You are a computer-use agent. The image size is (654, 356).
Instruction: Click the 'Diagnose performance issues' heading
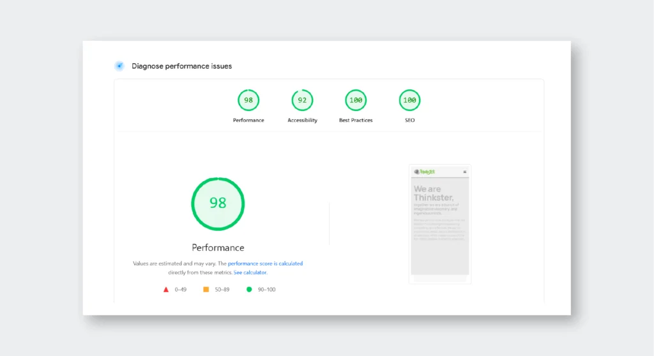click(181, 66)
